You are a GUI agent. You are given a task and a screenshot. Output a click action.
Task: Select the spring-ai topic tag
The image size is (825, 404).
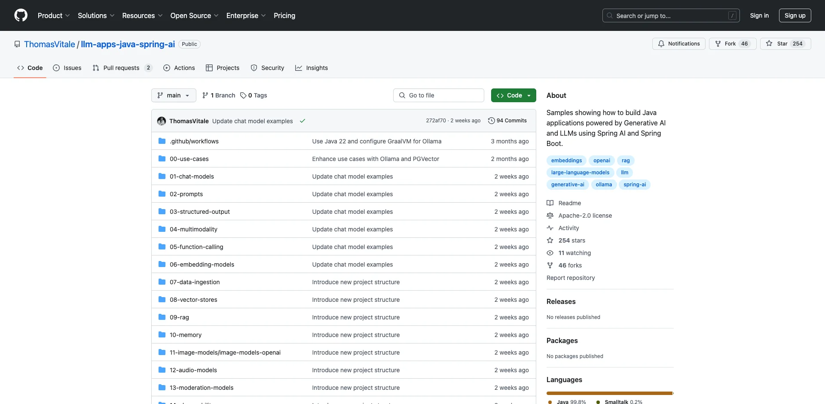click(635, 185)
